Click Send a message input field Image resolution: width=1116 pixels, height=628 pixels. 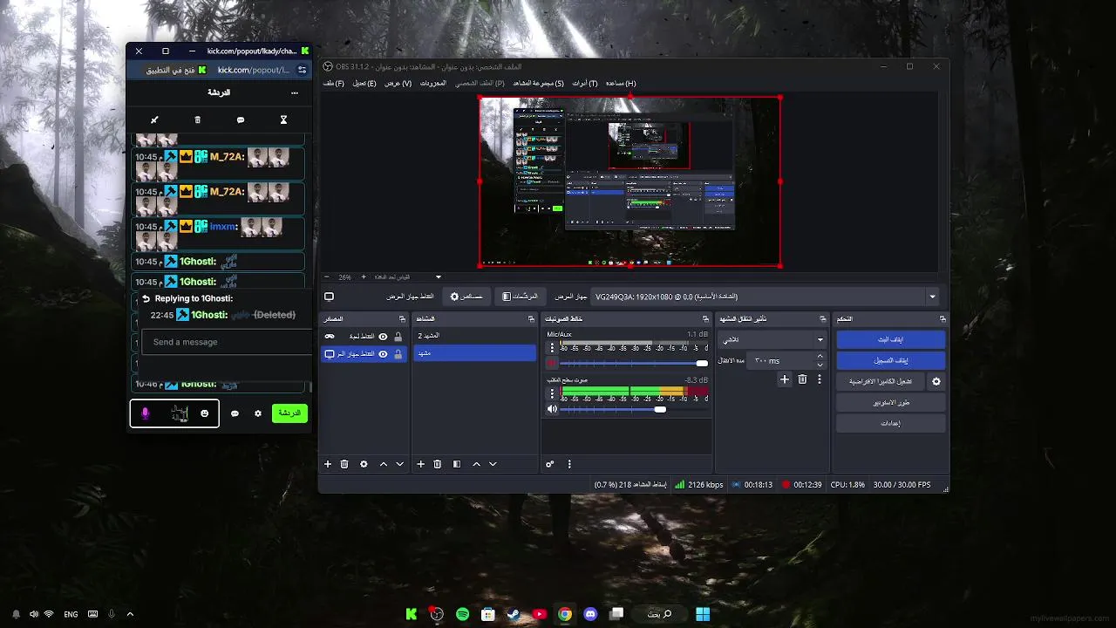pos(227,342)
